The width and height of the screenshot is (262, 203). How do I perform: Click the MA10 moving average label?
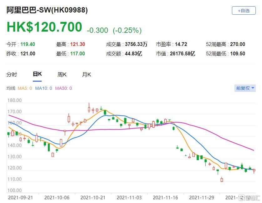click(44, 88)
